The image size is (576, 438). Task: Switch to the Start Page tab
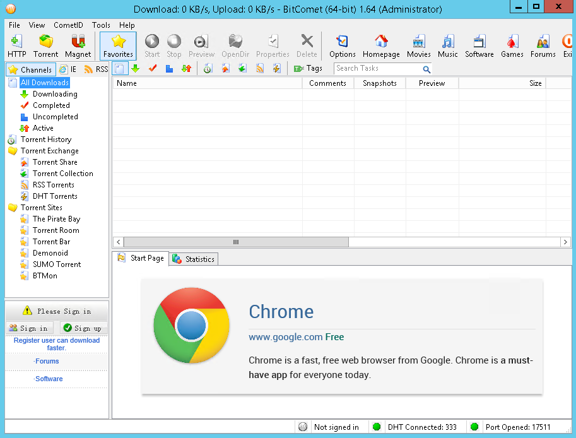pyautogui.click(x=141, y=258)
